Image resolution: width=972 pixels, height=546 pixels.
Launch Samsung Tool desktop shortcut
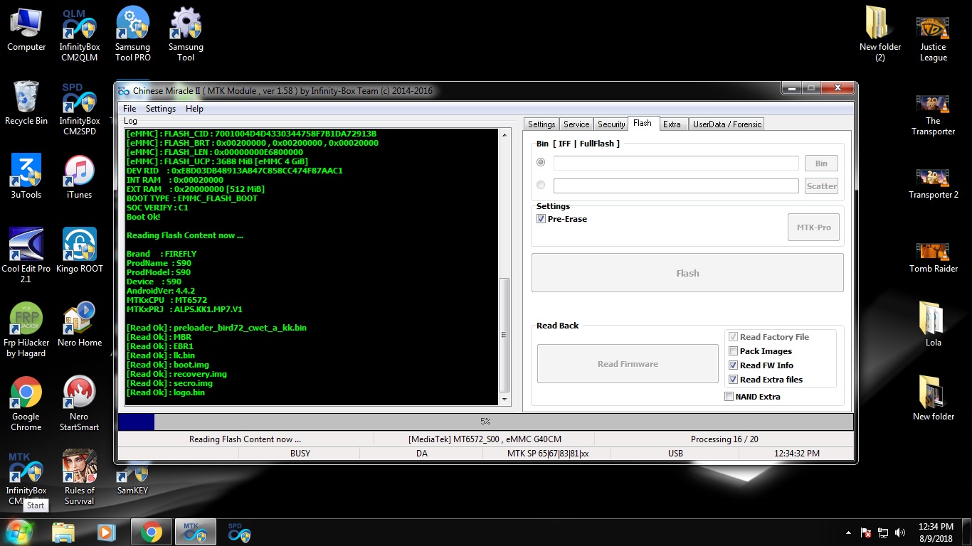click(186, 34)
